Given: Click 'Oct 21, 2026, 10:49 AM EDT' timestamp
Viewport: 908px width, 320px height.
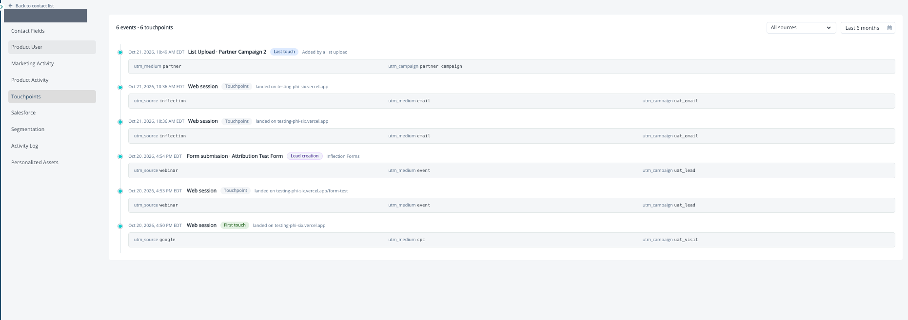Looking at the screenshot, I should pyautogui.click(x=157, y=52).
